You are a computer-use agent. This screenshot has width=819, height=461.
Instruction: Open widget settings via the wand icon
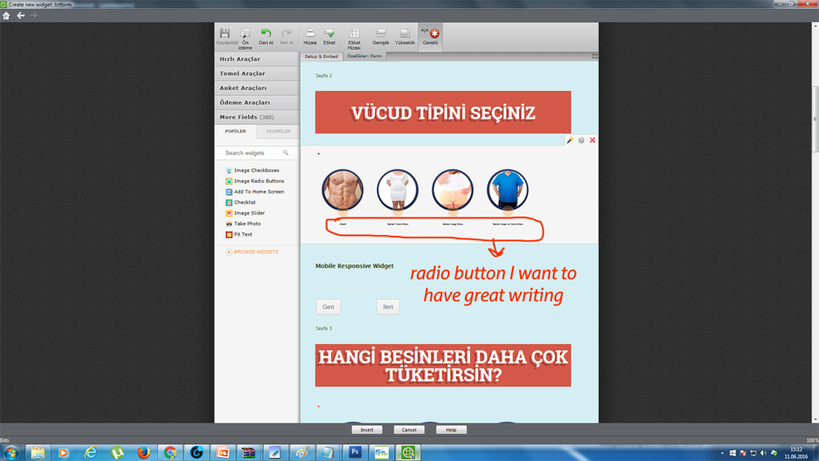click(570, 140)
